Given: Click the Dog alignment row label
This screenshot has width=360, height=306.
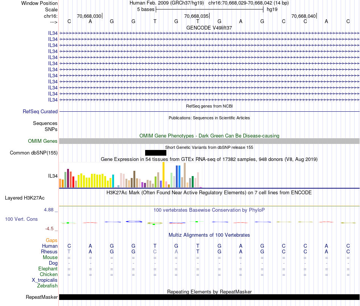Looking at the screenshot, I should [53, 263].
